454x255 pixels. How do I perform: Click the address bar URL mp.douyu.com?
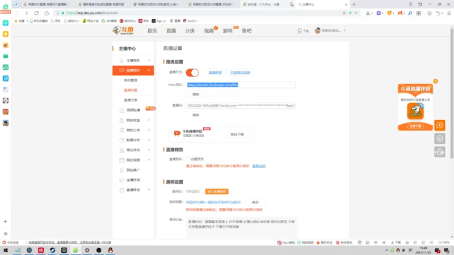click(x=92, y=13)
